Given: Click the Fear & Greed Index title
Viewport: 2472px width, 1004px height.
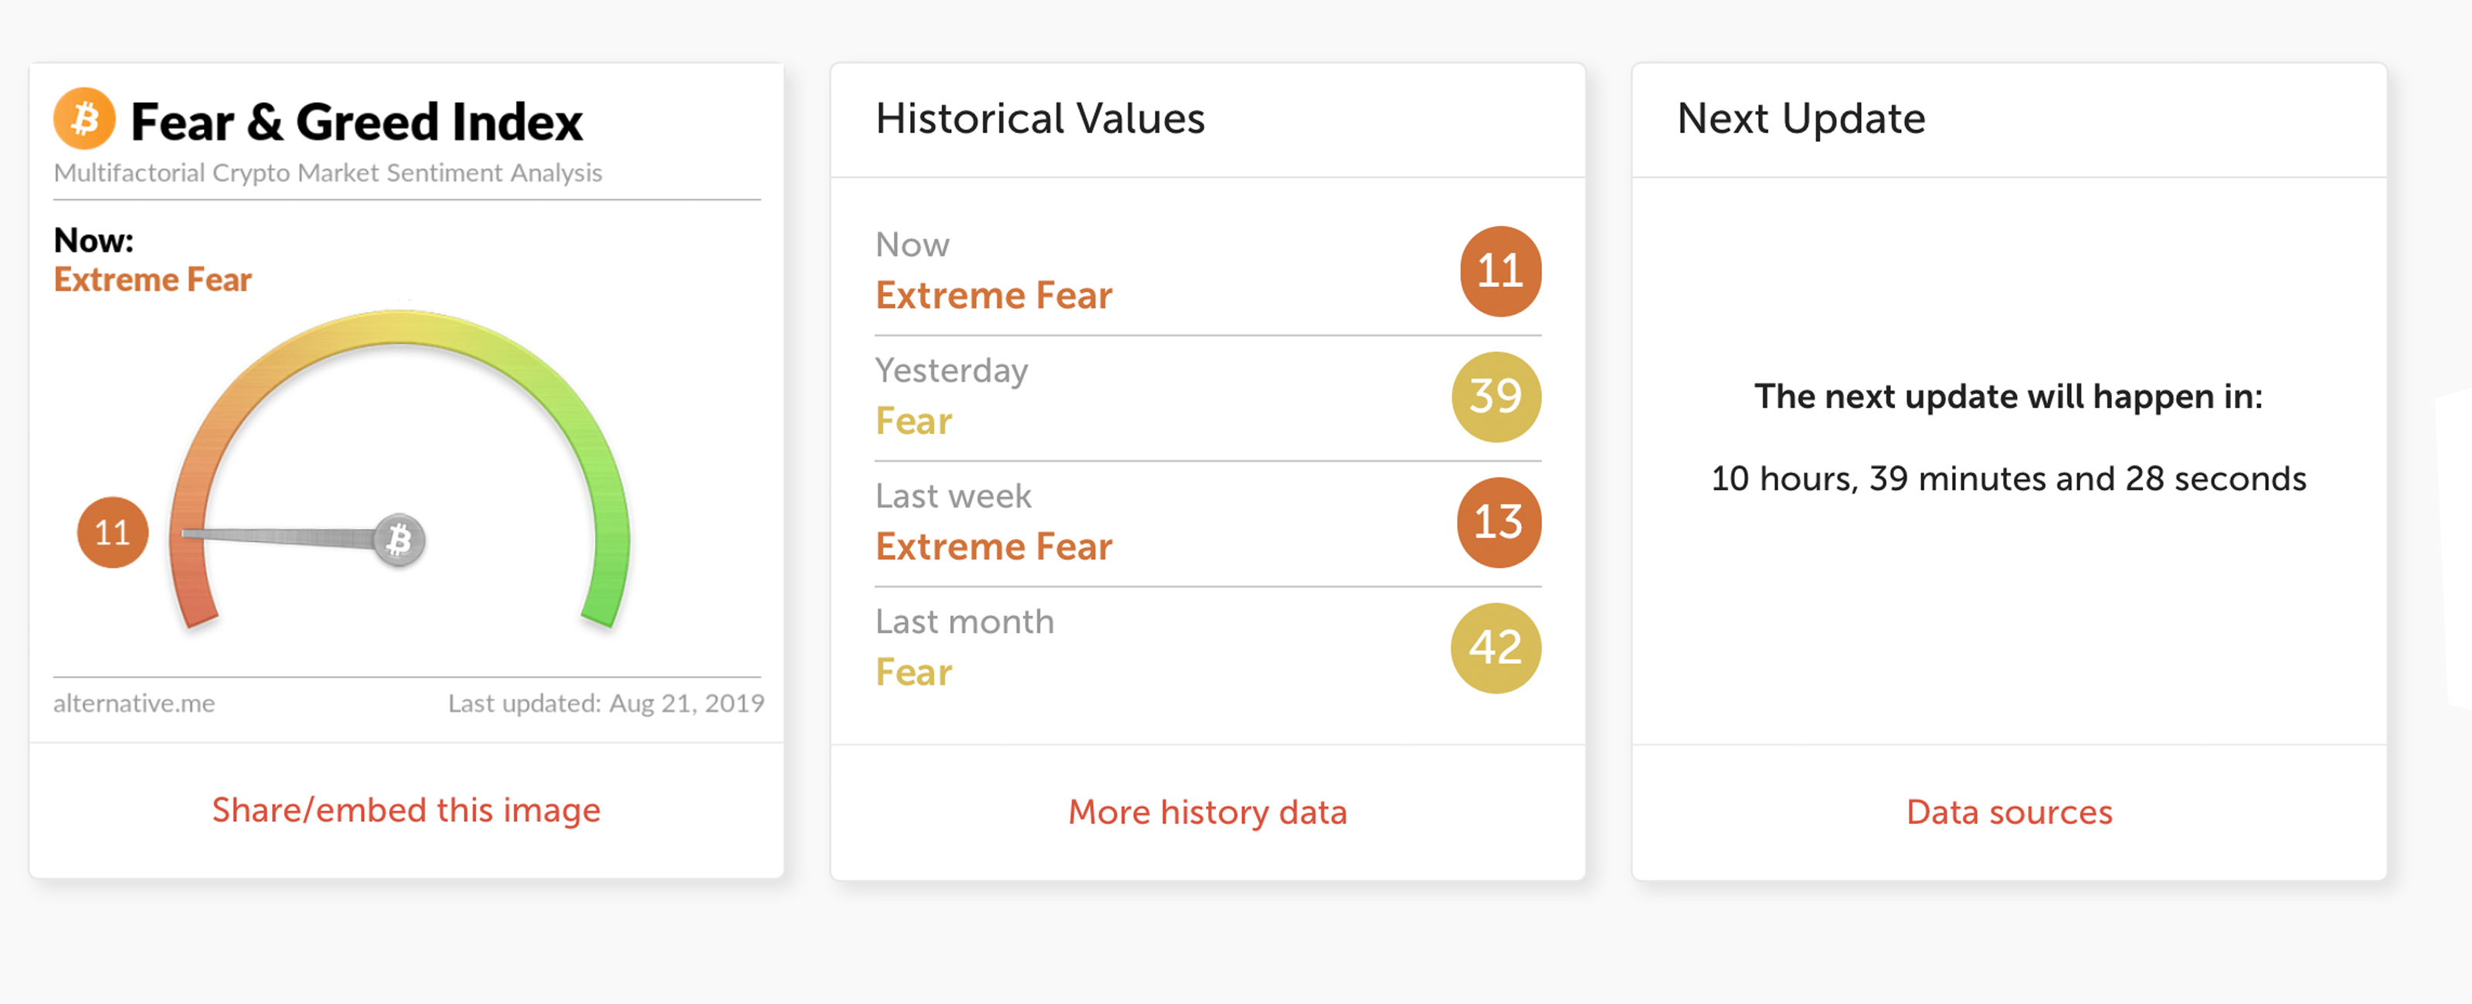Looking at the screenshot, I should [x=356, y=122].
